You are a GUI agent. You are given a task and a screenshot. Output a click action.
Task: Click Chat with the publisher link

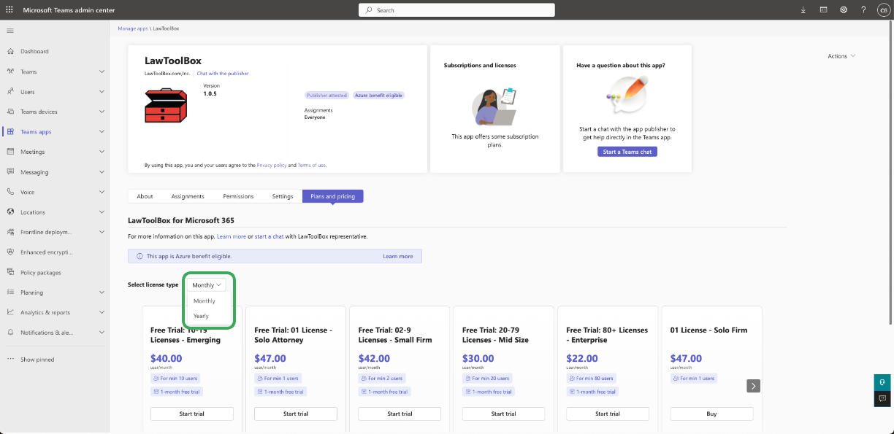pos(223,74)
